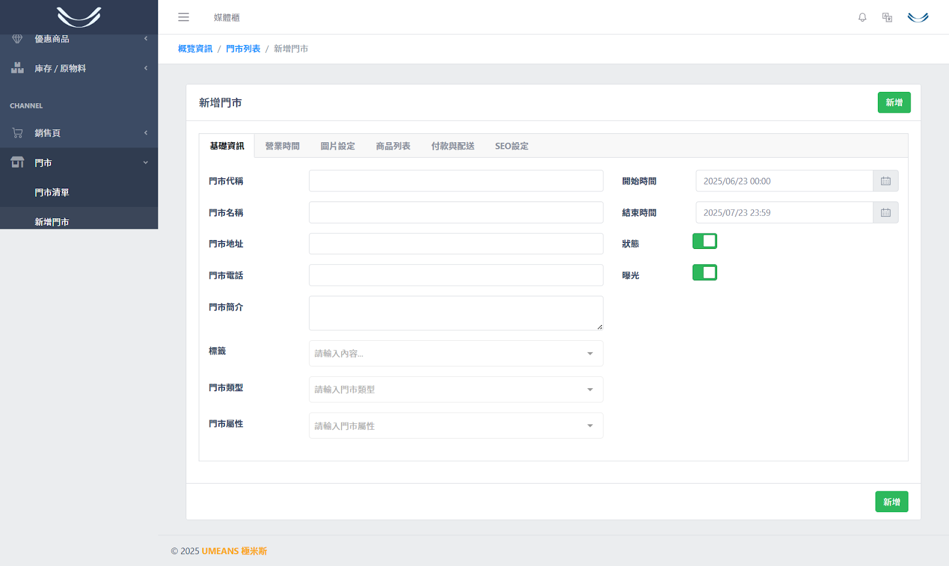Switch to the SEO設定 tab
The image size is (949, 566).
[512, 146]
